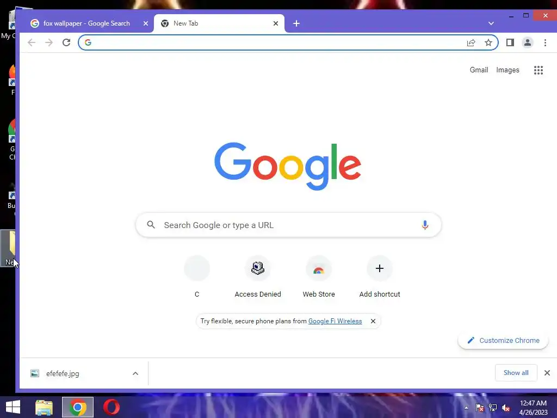Switch to the fox wallpaper Google Search tab
The height and width of the screenshot is (418, 557).
[86, 23]
